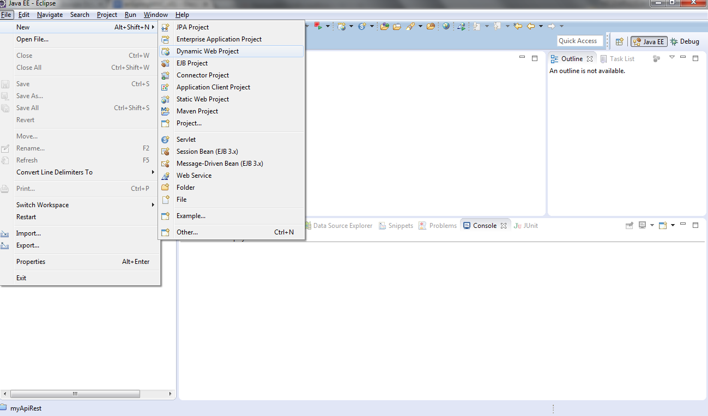Image resolution: width=708 pixels, height=416 pixels.
Task: Open the Other... wizard entry
Action: (x=231, y=232)
